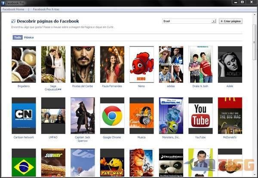The width and height of the screenshot is (258, 178).
Task: Open the Nemo page thumbnail
Action: tap(141, 64)
